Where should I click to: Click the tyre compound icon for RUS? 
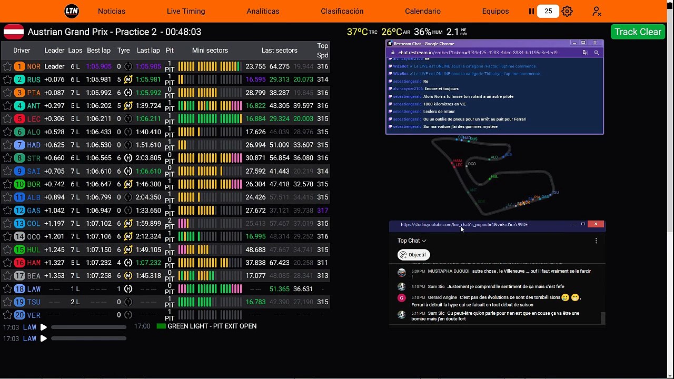coord(128,79)
